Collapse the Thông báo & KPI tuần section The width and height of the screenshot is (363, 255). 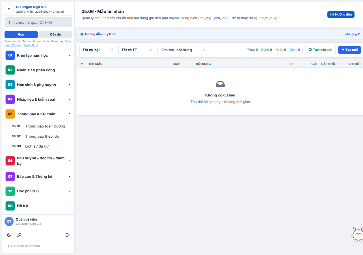click(x=38, y=114)
